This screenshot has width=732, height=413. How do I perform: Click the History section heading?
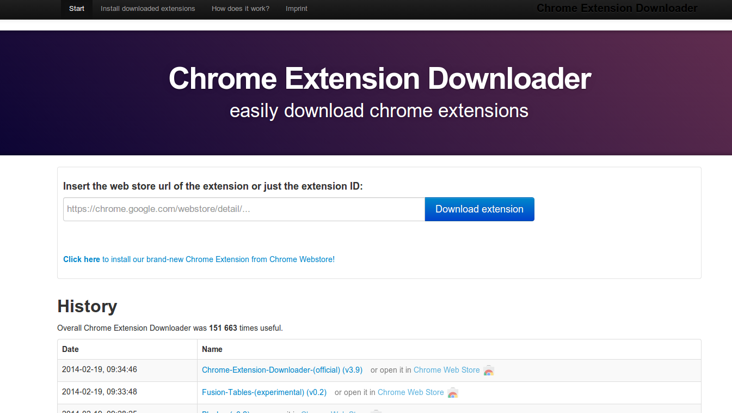coord(87,306)
